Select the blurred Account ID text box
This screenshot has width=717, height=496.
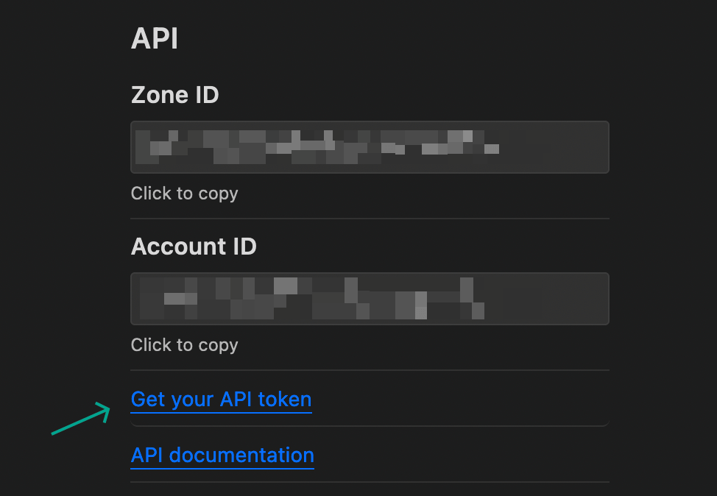coord(370,299)
